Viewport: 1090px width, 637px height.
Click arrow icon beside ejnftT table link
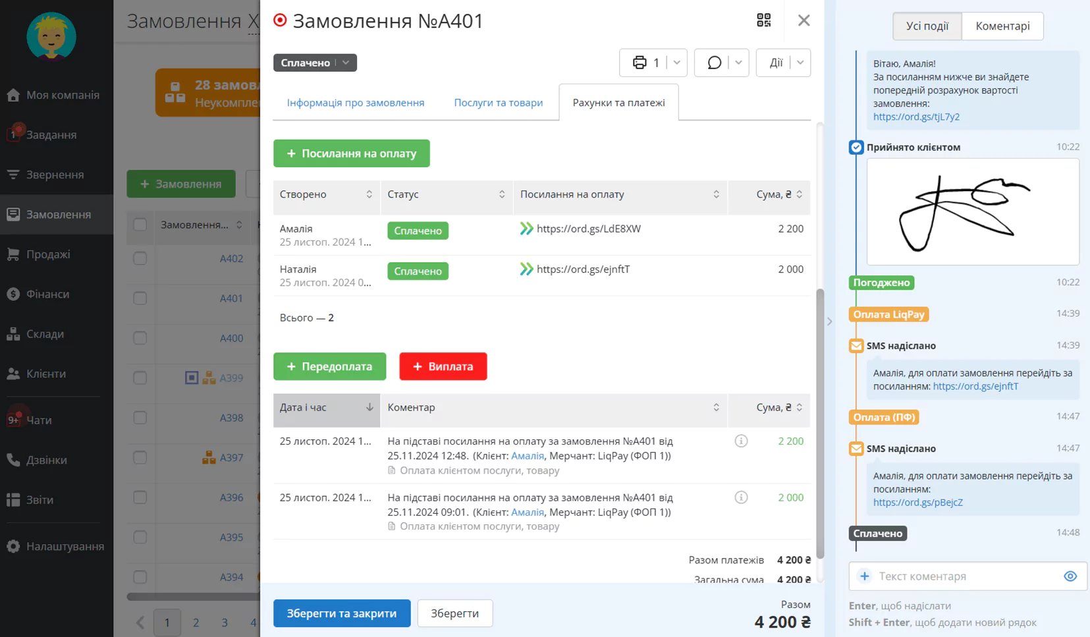[526, 269]
